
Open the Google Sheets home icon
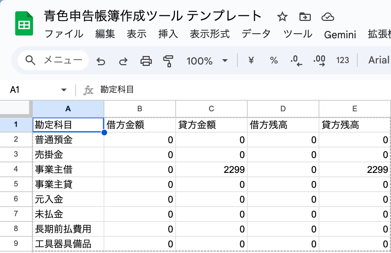pyautogui.click(x=24, y=23)
